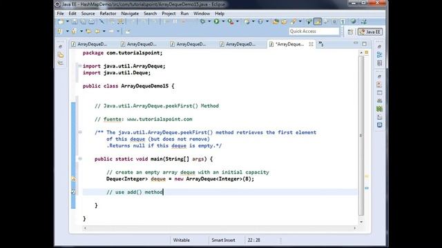Image resolution: width=442 pixels, height=248 pixels.
Task: Click the Open Type icon in toolbar
Action: tap(276, 21)
